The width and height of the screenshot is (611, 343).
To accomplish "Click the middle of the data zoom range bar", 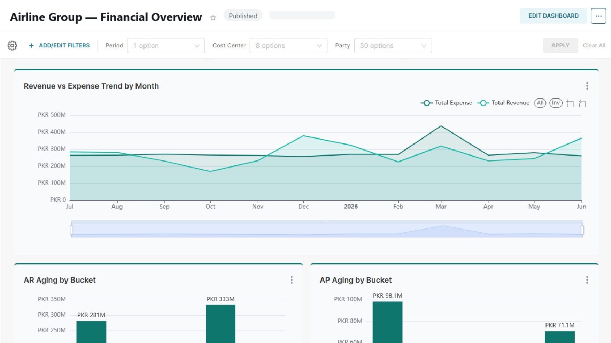I will [327, 229].
